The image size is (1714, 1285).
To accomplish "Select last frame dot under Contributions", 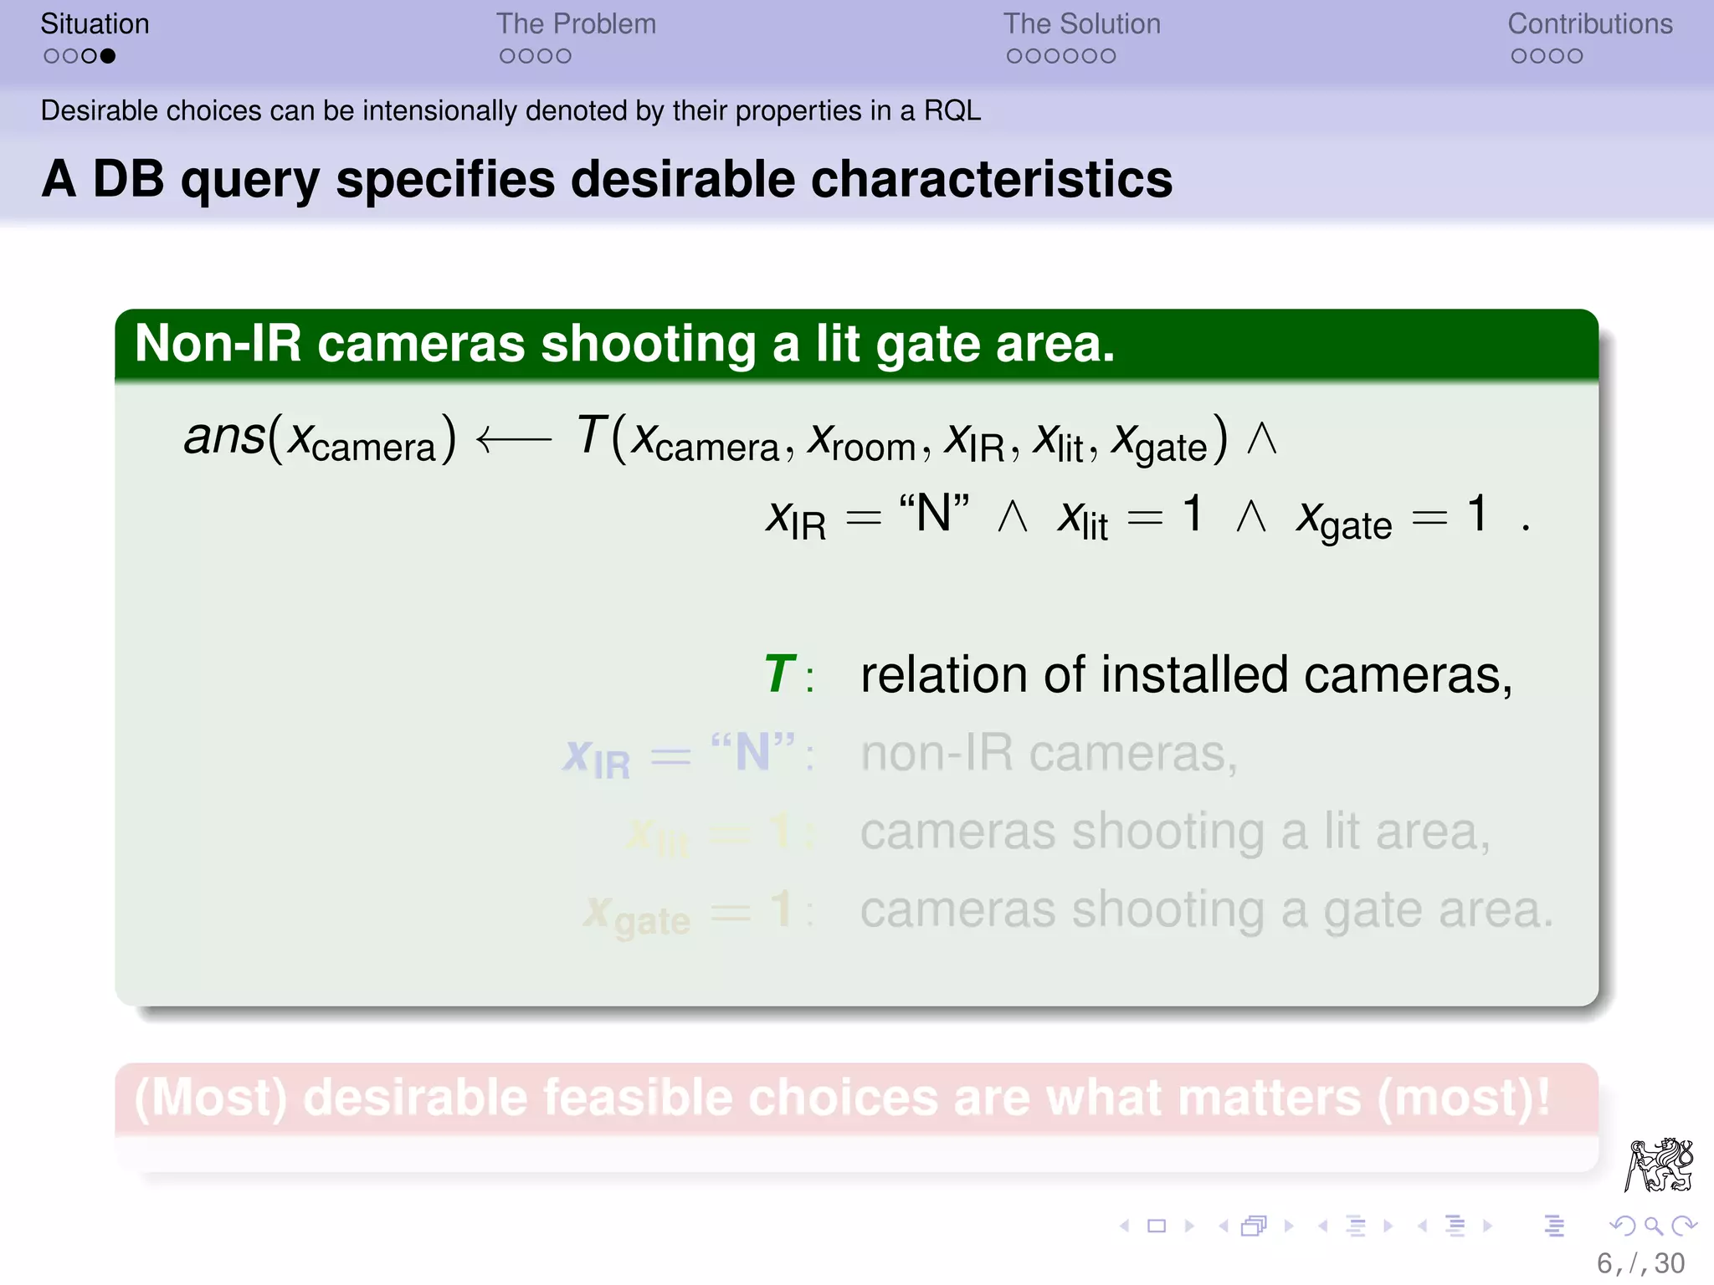I will tap(1574, 56).
